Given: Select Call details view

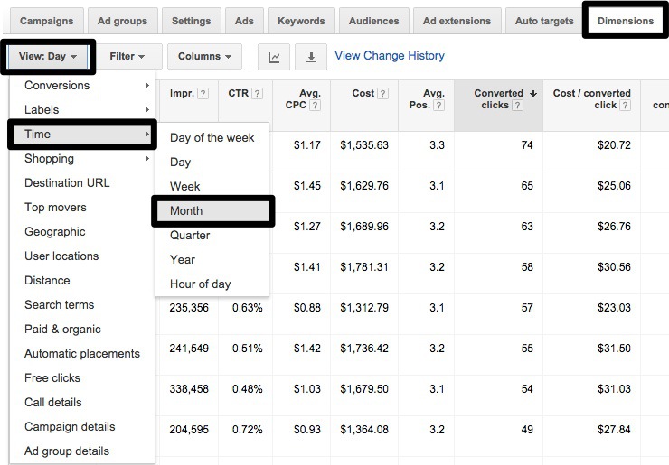Looking at the screenshot, I should (82, 402).
